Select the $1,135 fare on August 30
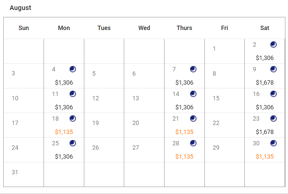This screenshot has width=288, height=194. 265,156
